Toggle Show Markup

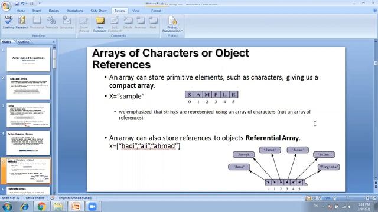click(x=84, y=24)
